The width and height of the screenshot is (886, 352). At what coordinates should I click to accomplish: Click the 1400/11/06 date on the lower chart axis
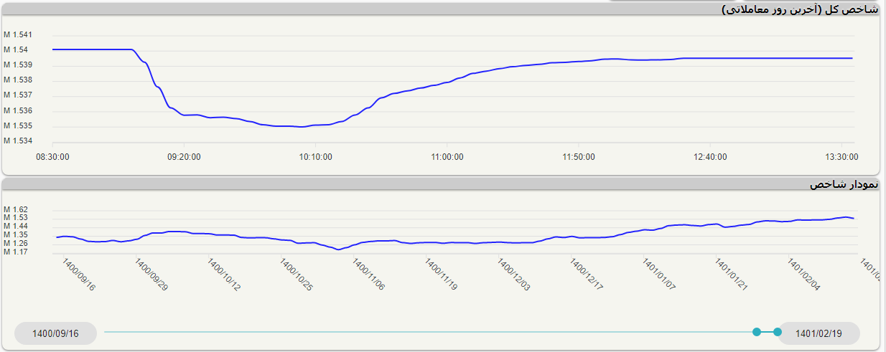tap(368, 275)
